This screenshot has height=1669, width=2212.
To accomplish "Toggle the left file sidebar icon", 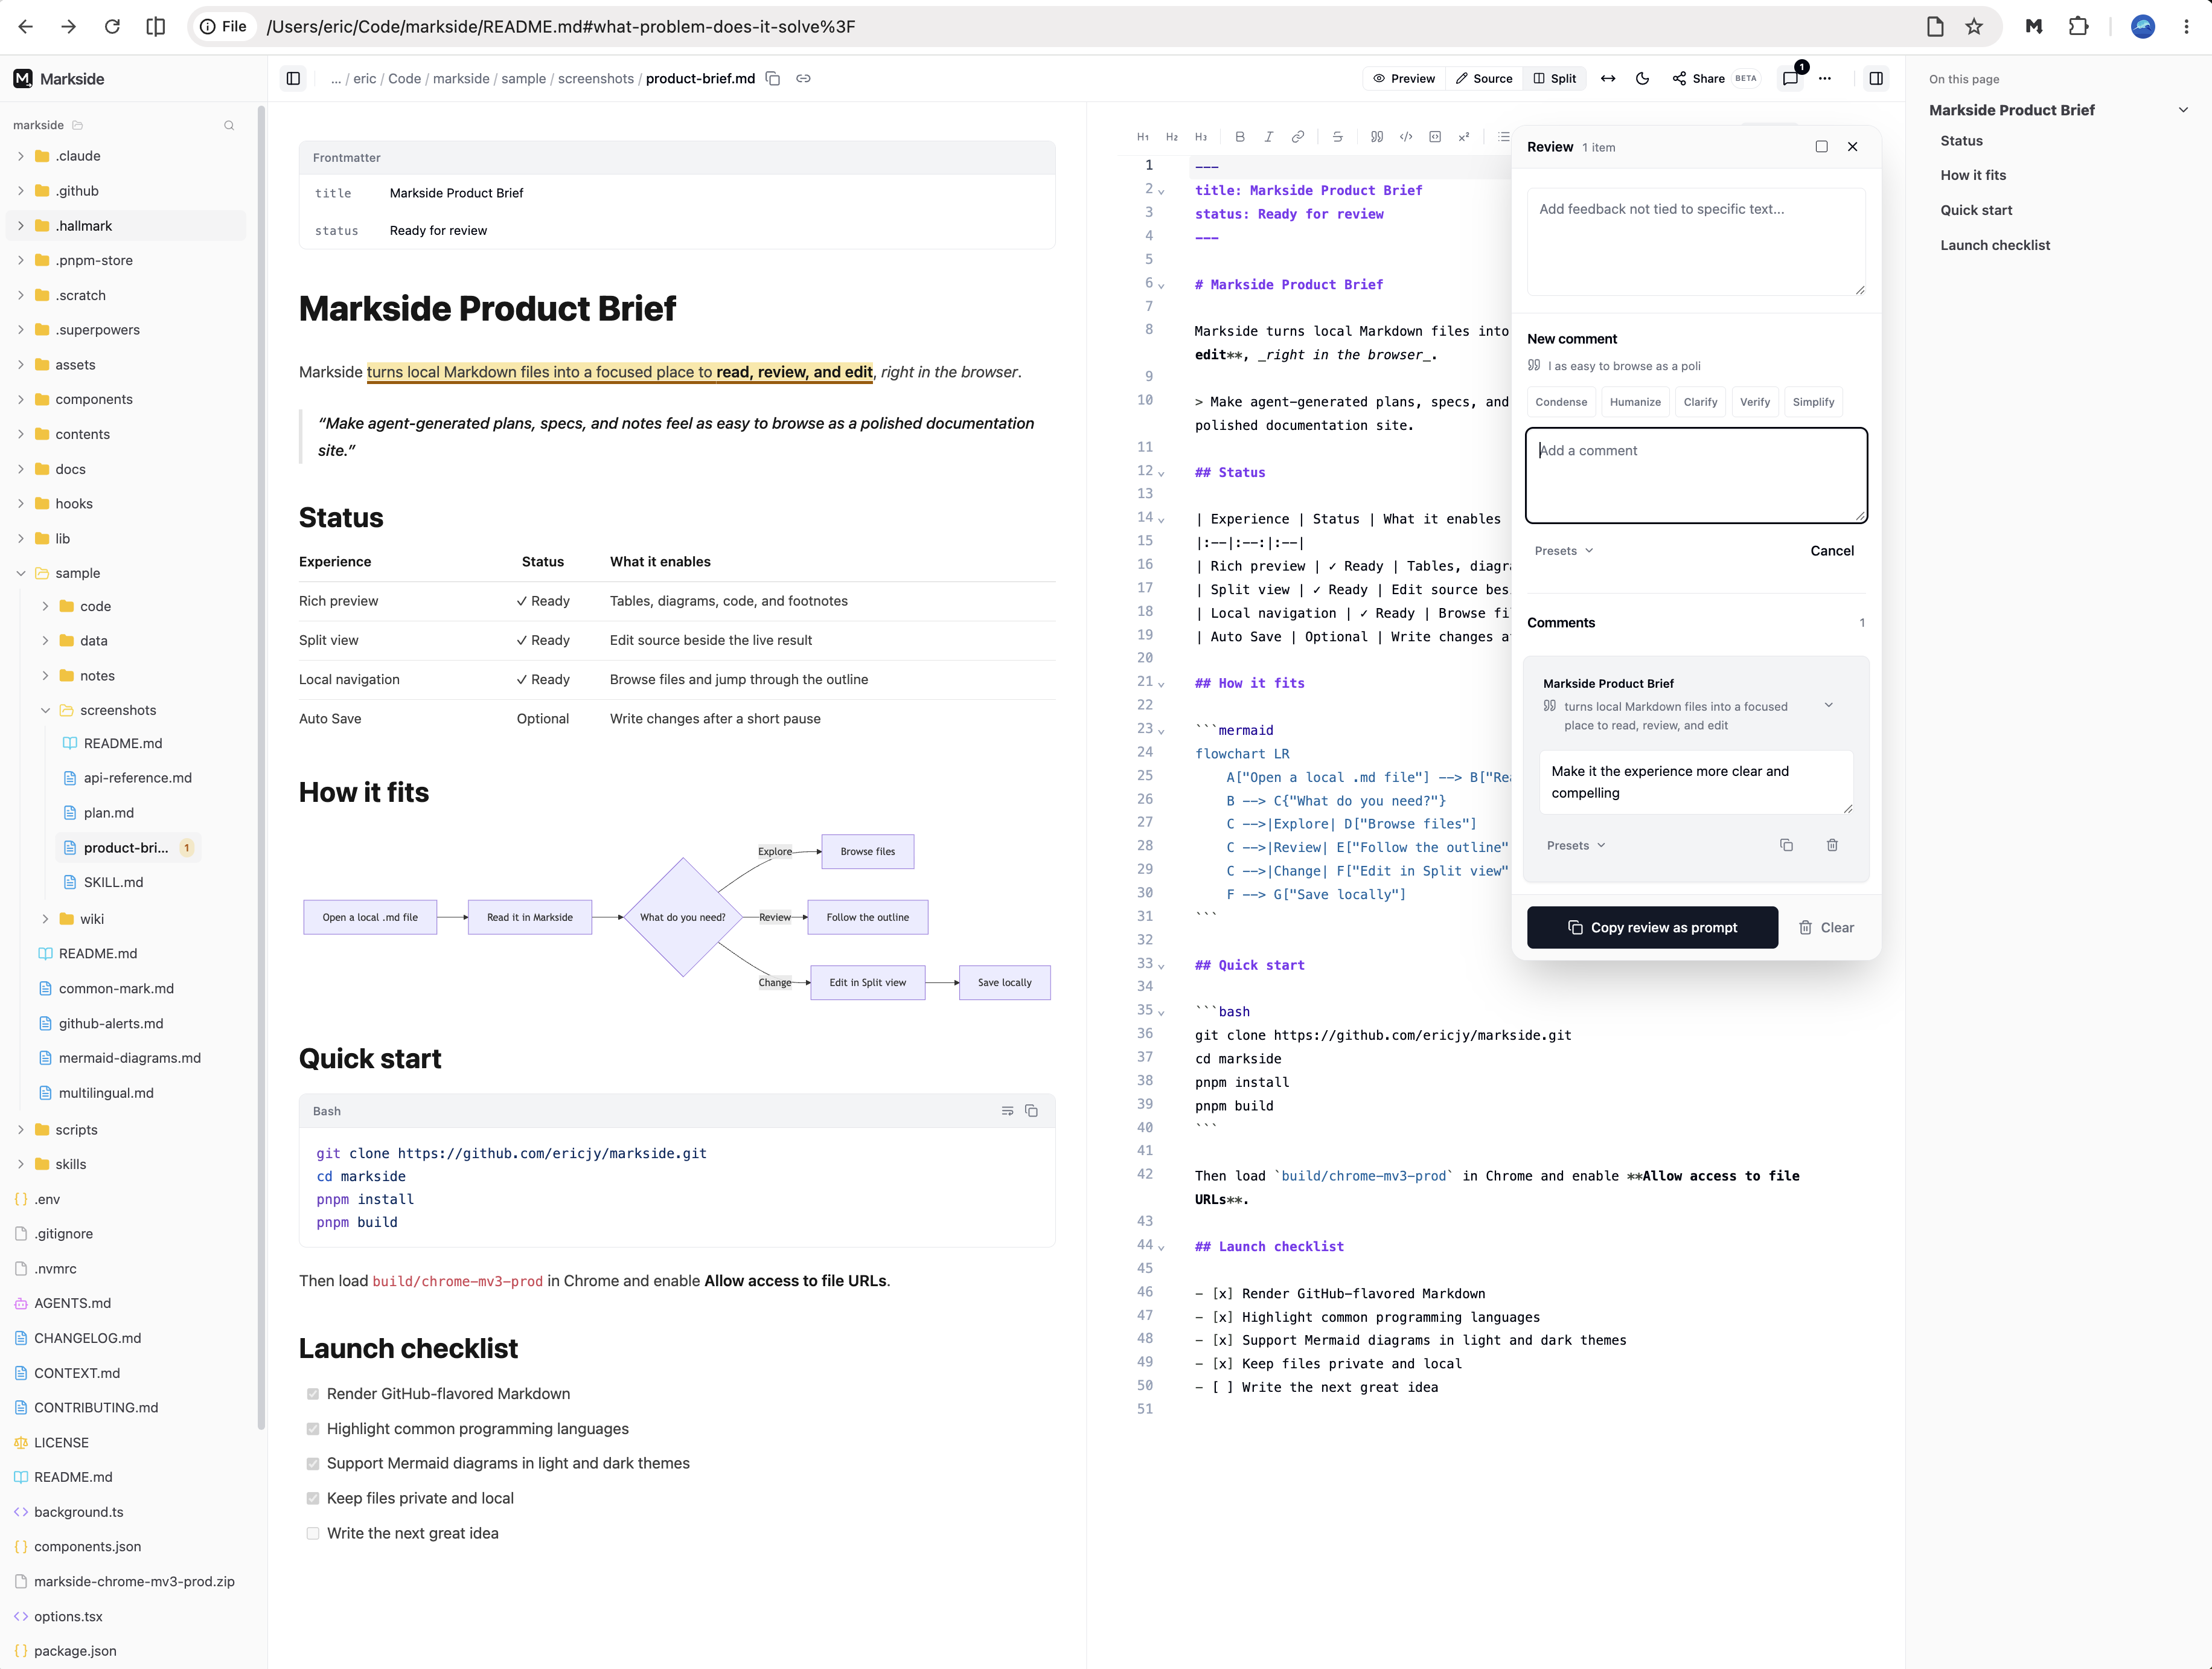I will pos(293,79).
